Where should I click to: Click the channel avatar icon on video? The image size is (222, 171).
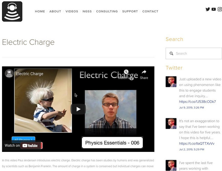point(9,74)
